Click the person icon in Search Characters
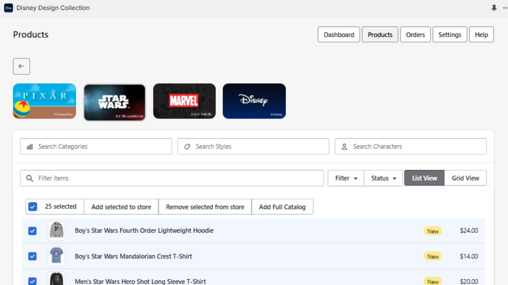The width and height of the screenshot is (508, 285). pos(344,146)
